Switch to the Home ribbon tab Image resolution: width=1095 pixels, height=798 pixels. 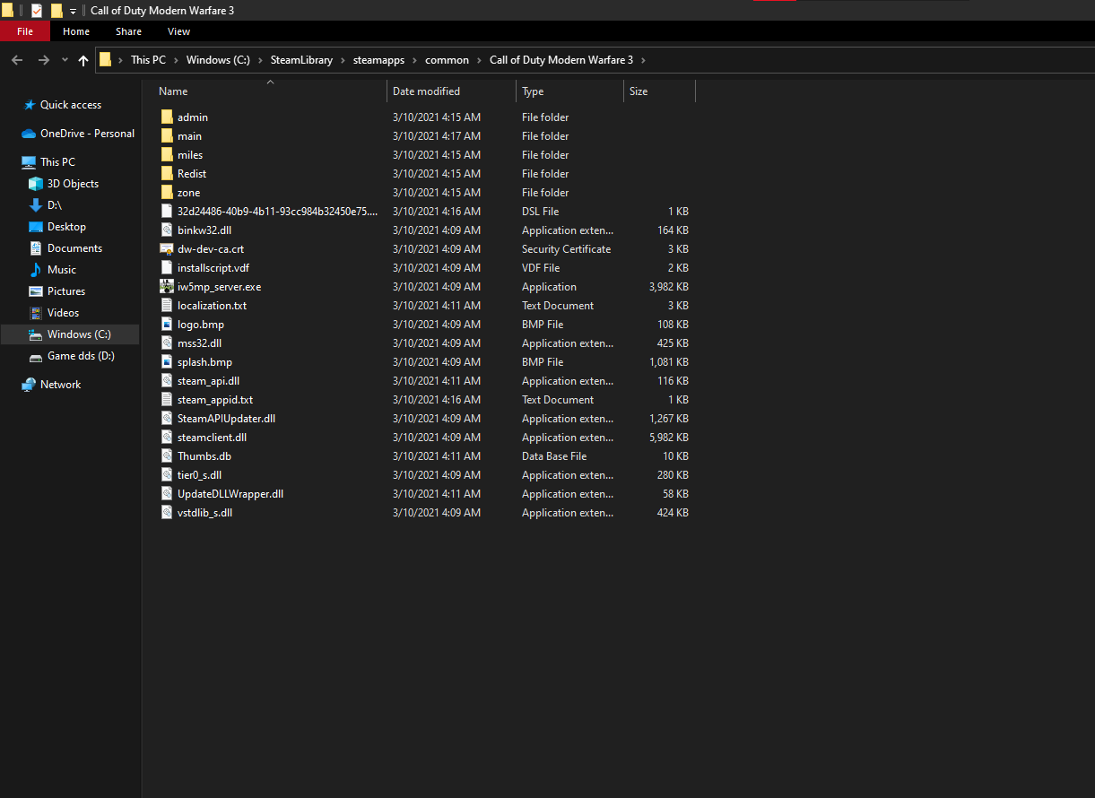tap(76, 31)
